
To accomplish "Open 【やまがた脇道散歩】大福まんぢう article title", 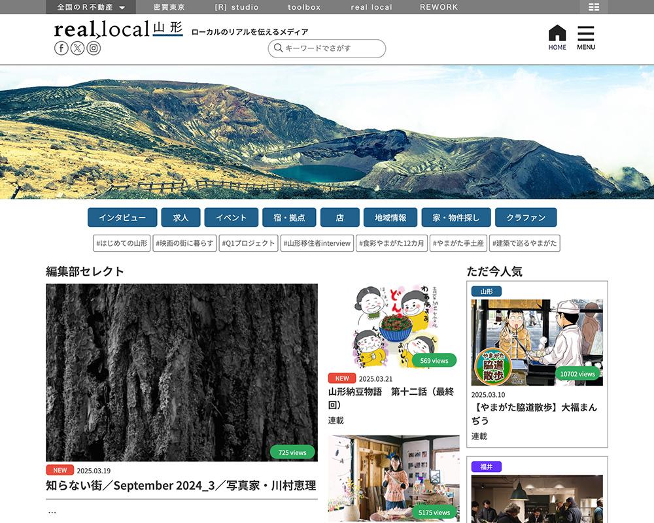I will [x=534, y=414].
